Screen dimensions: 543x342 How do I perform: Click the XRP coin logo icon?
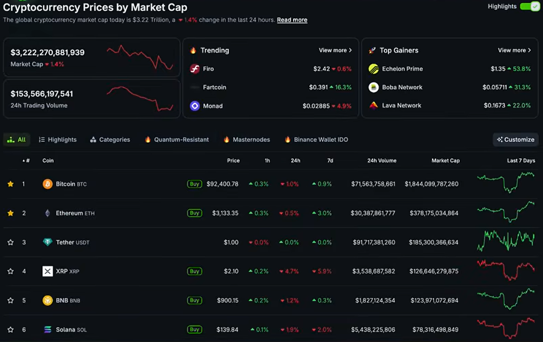pos(47,271)
